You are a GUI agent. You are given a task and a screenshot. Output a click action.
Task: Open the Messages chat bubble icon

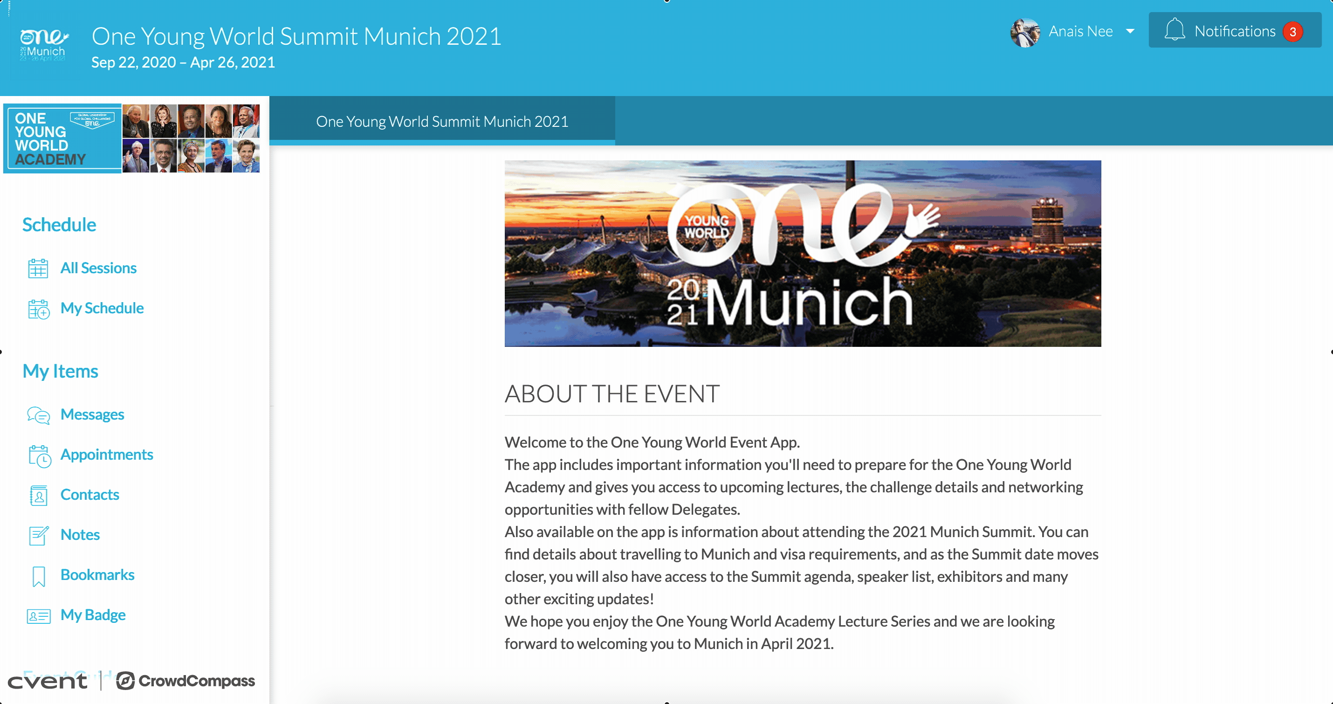(38, 415)
